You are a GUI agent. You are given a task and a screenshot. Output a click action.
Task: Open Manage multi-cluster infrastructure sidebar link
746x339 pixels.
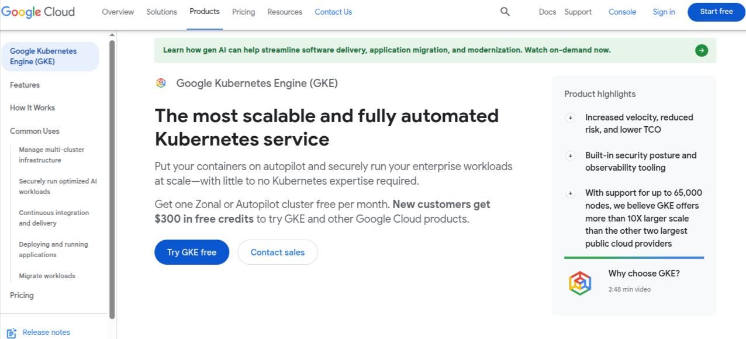pos(51,155)
